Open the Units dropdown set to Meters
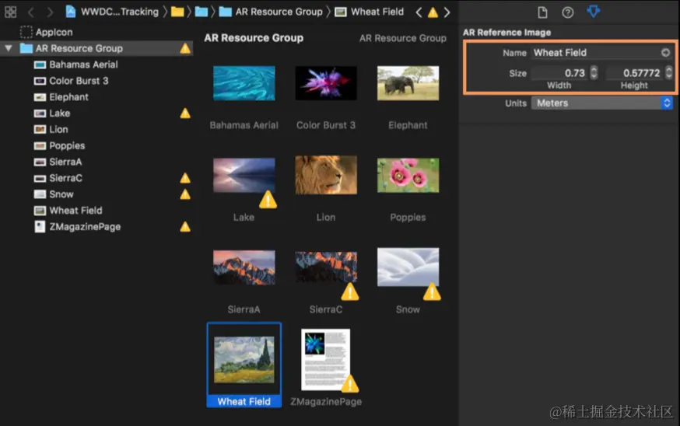This screenshot has width=680, height=426. tap(602, 103)
